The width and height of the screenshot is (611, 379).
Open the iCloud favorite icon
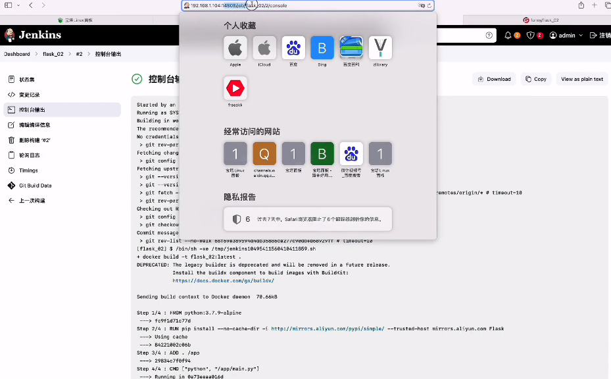pyautogui.click(x=264, y=47)
